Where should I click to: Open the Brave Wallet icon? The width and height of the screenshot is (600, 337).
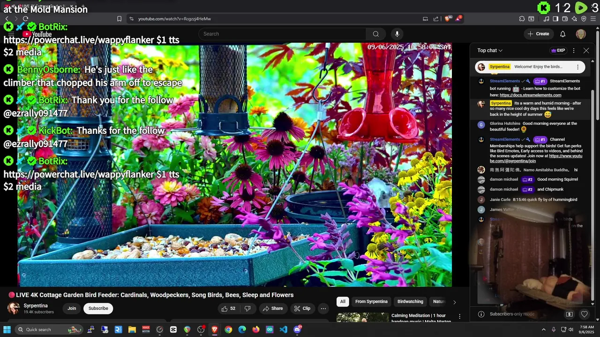click(x=565, y=19)
